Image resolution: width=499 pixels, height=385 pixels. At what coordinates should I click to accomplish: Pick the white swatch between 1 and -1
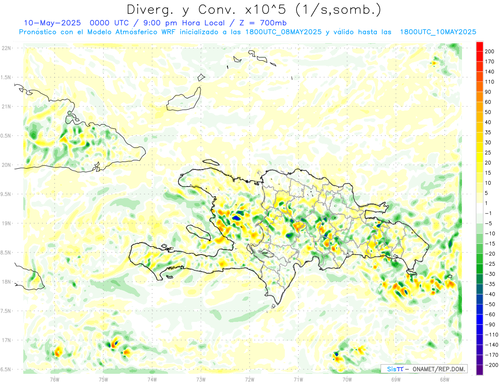(479, 208)
